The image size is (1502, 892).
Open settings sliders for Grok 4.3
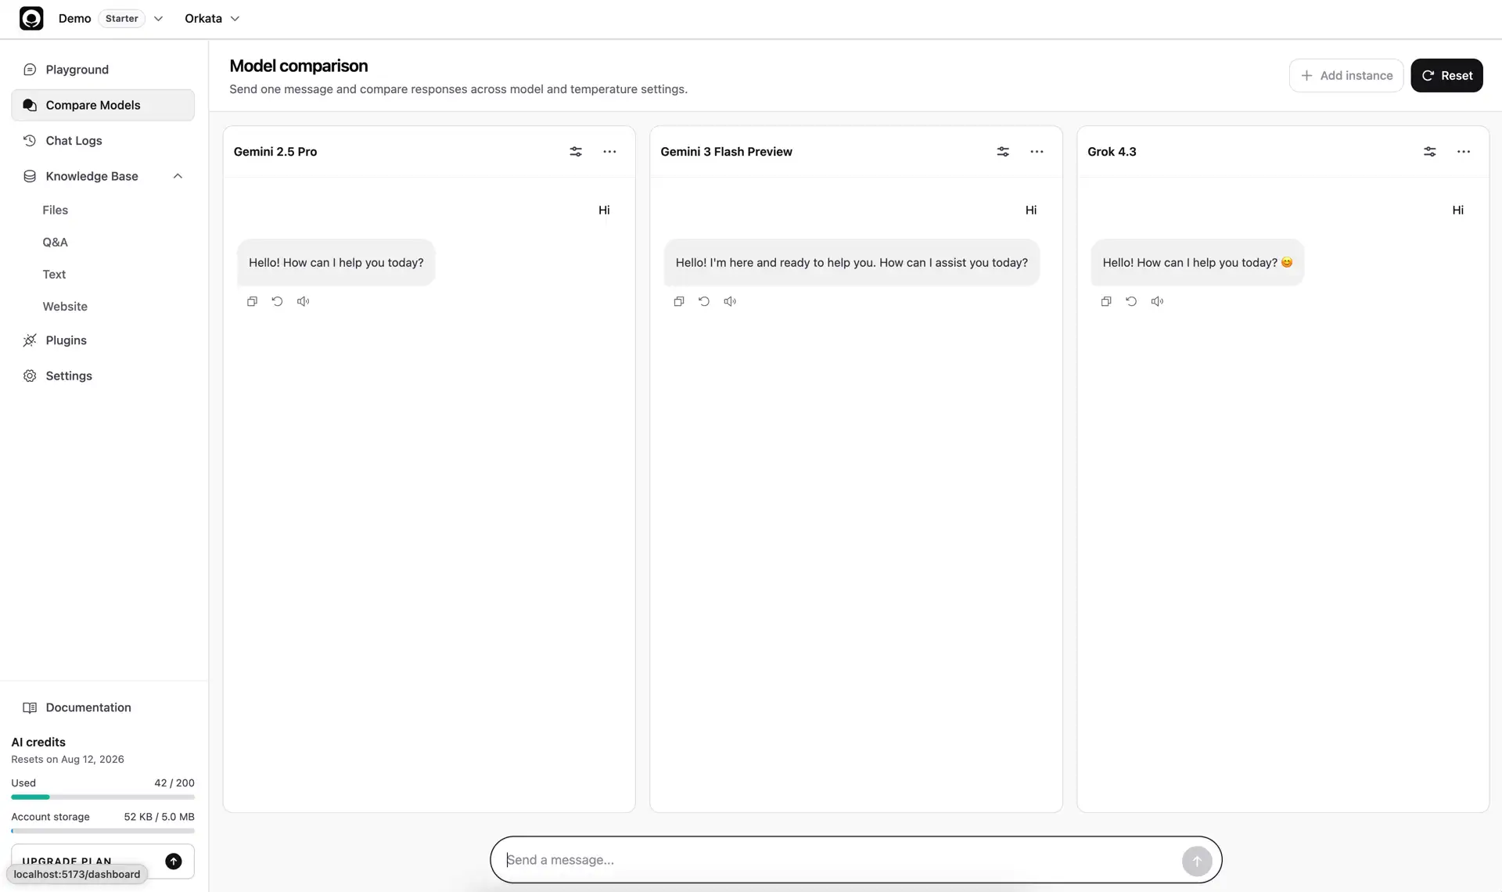pyautogui.click(x=1429, y=152)
